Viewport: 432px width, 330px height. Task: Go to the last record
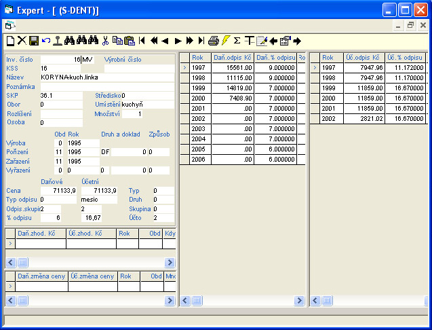(x=201, y=41)
